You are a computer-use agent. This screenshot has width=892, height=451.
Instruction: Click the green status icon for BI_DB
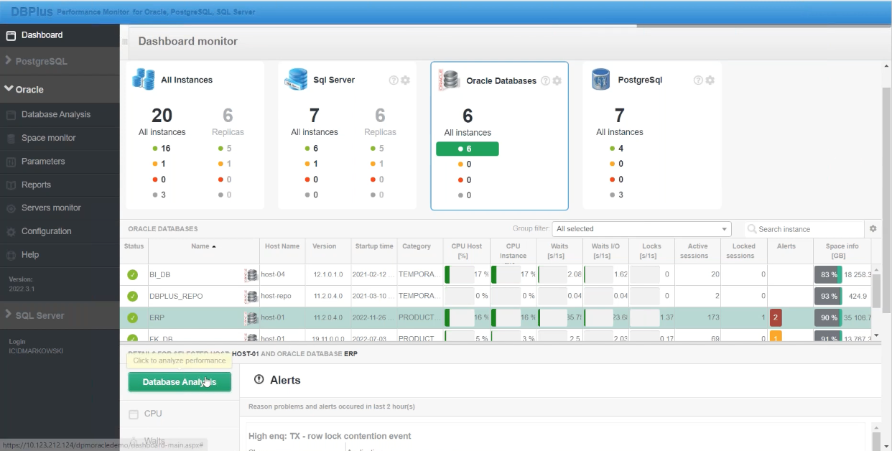click(133, 274)
